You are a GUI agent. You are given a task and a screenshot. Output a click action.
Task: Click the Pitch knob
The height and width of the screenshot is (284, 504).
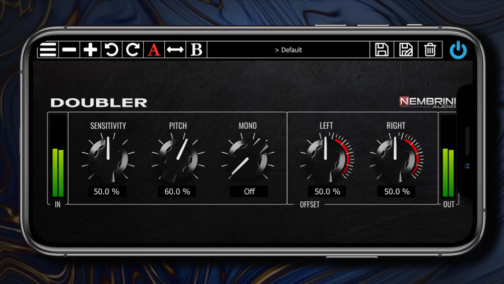[178, 158]
